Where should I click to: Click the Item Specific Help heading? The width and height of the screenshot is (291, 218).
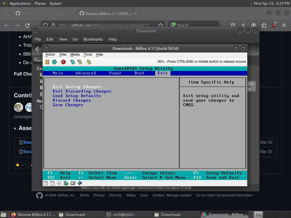[x=211, y=82]
